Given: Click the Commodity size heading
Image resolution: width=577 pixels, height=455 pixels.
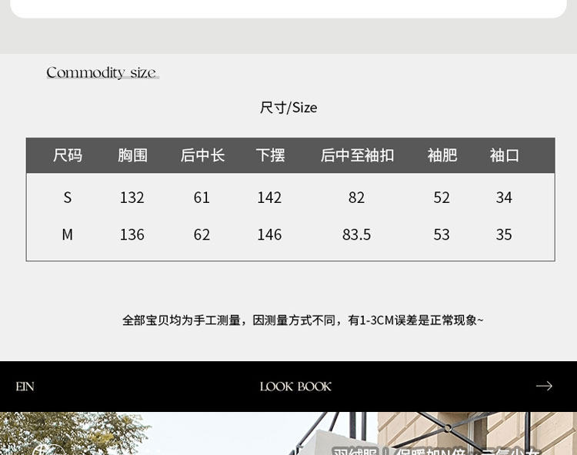Looking at the screenshot, I should (x=102, y=73).
